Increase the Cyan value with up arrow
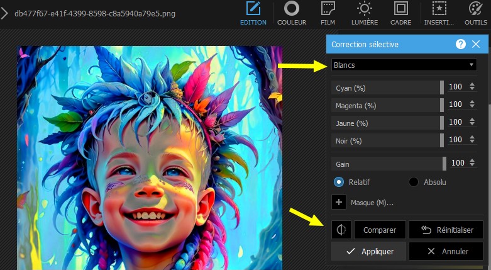491x270 pixels. tap(472, 84)
